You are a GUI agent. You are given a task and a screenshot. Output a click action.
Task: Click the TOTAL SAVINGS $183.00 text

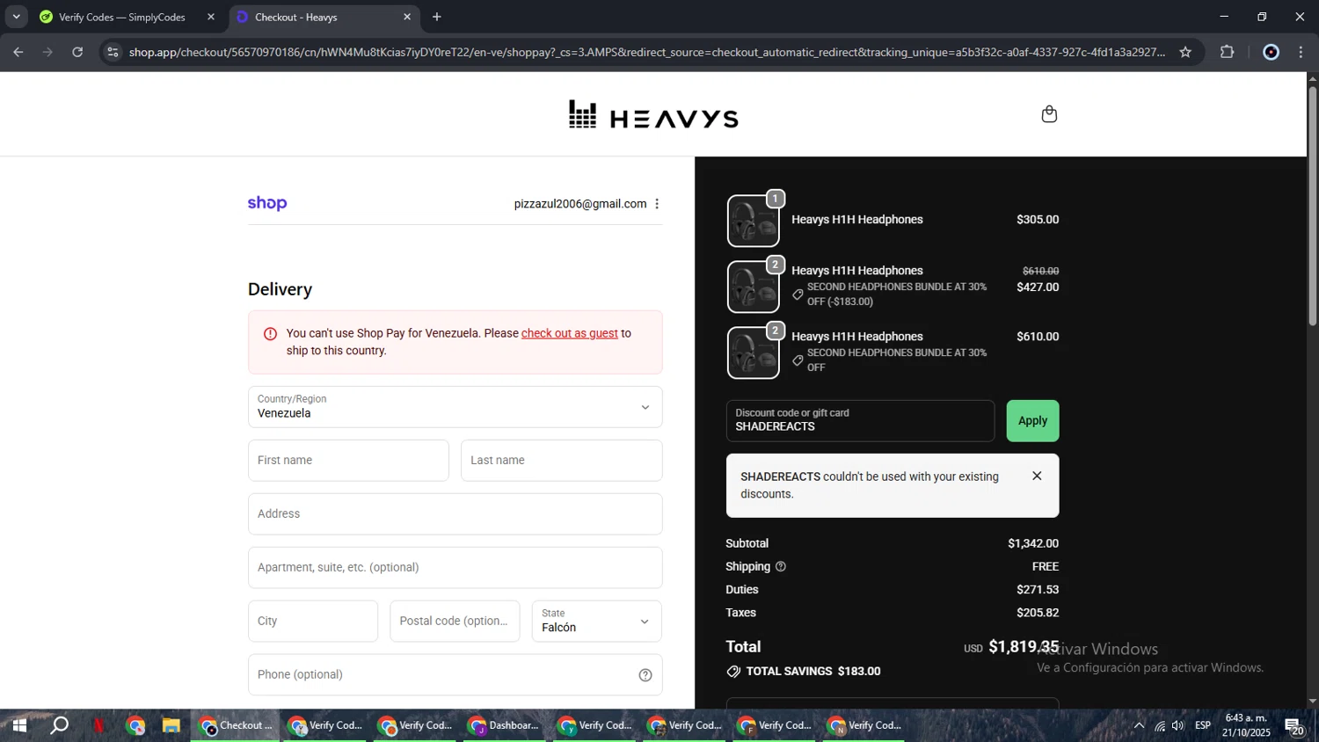click(813, 672)
